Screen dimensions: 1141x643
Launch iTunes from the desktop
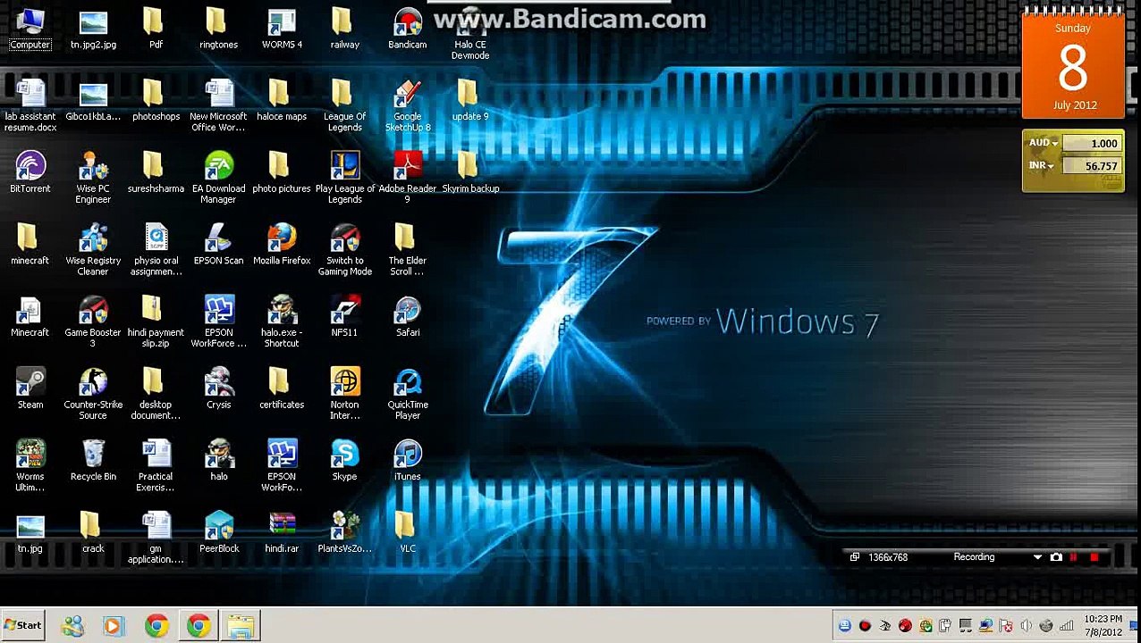(408, 461)
